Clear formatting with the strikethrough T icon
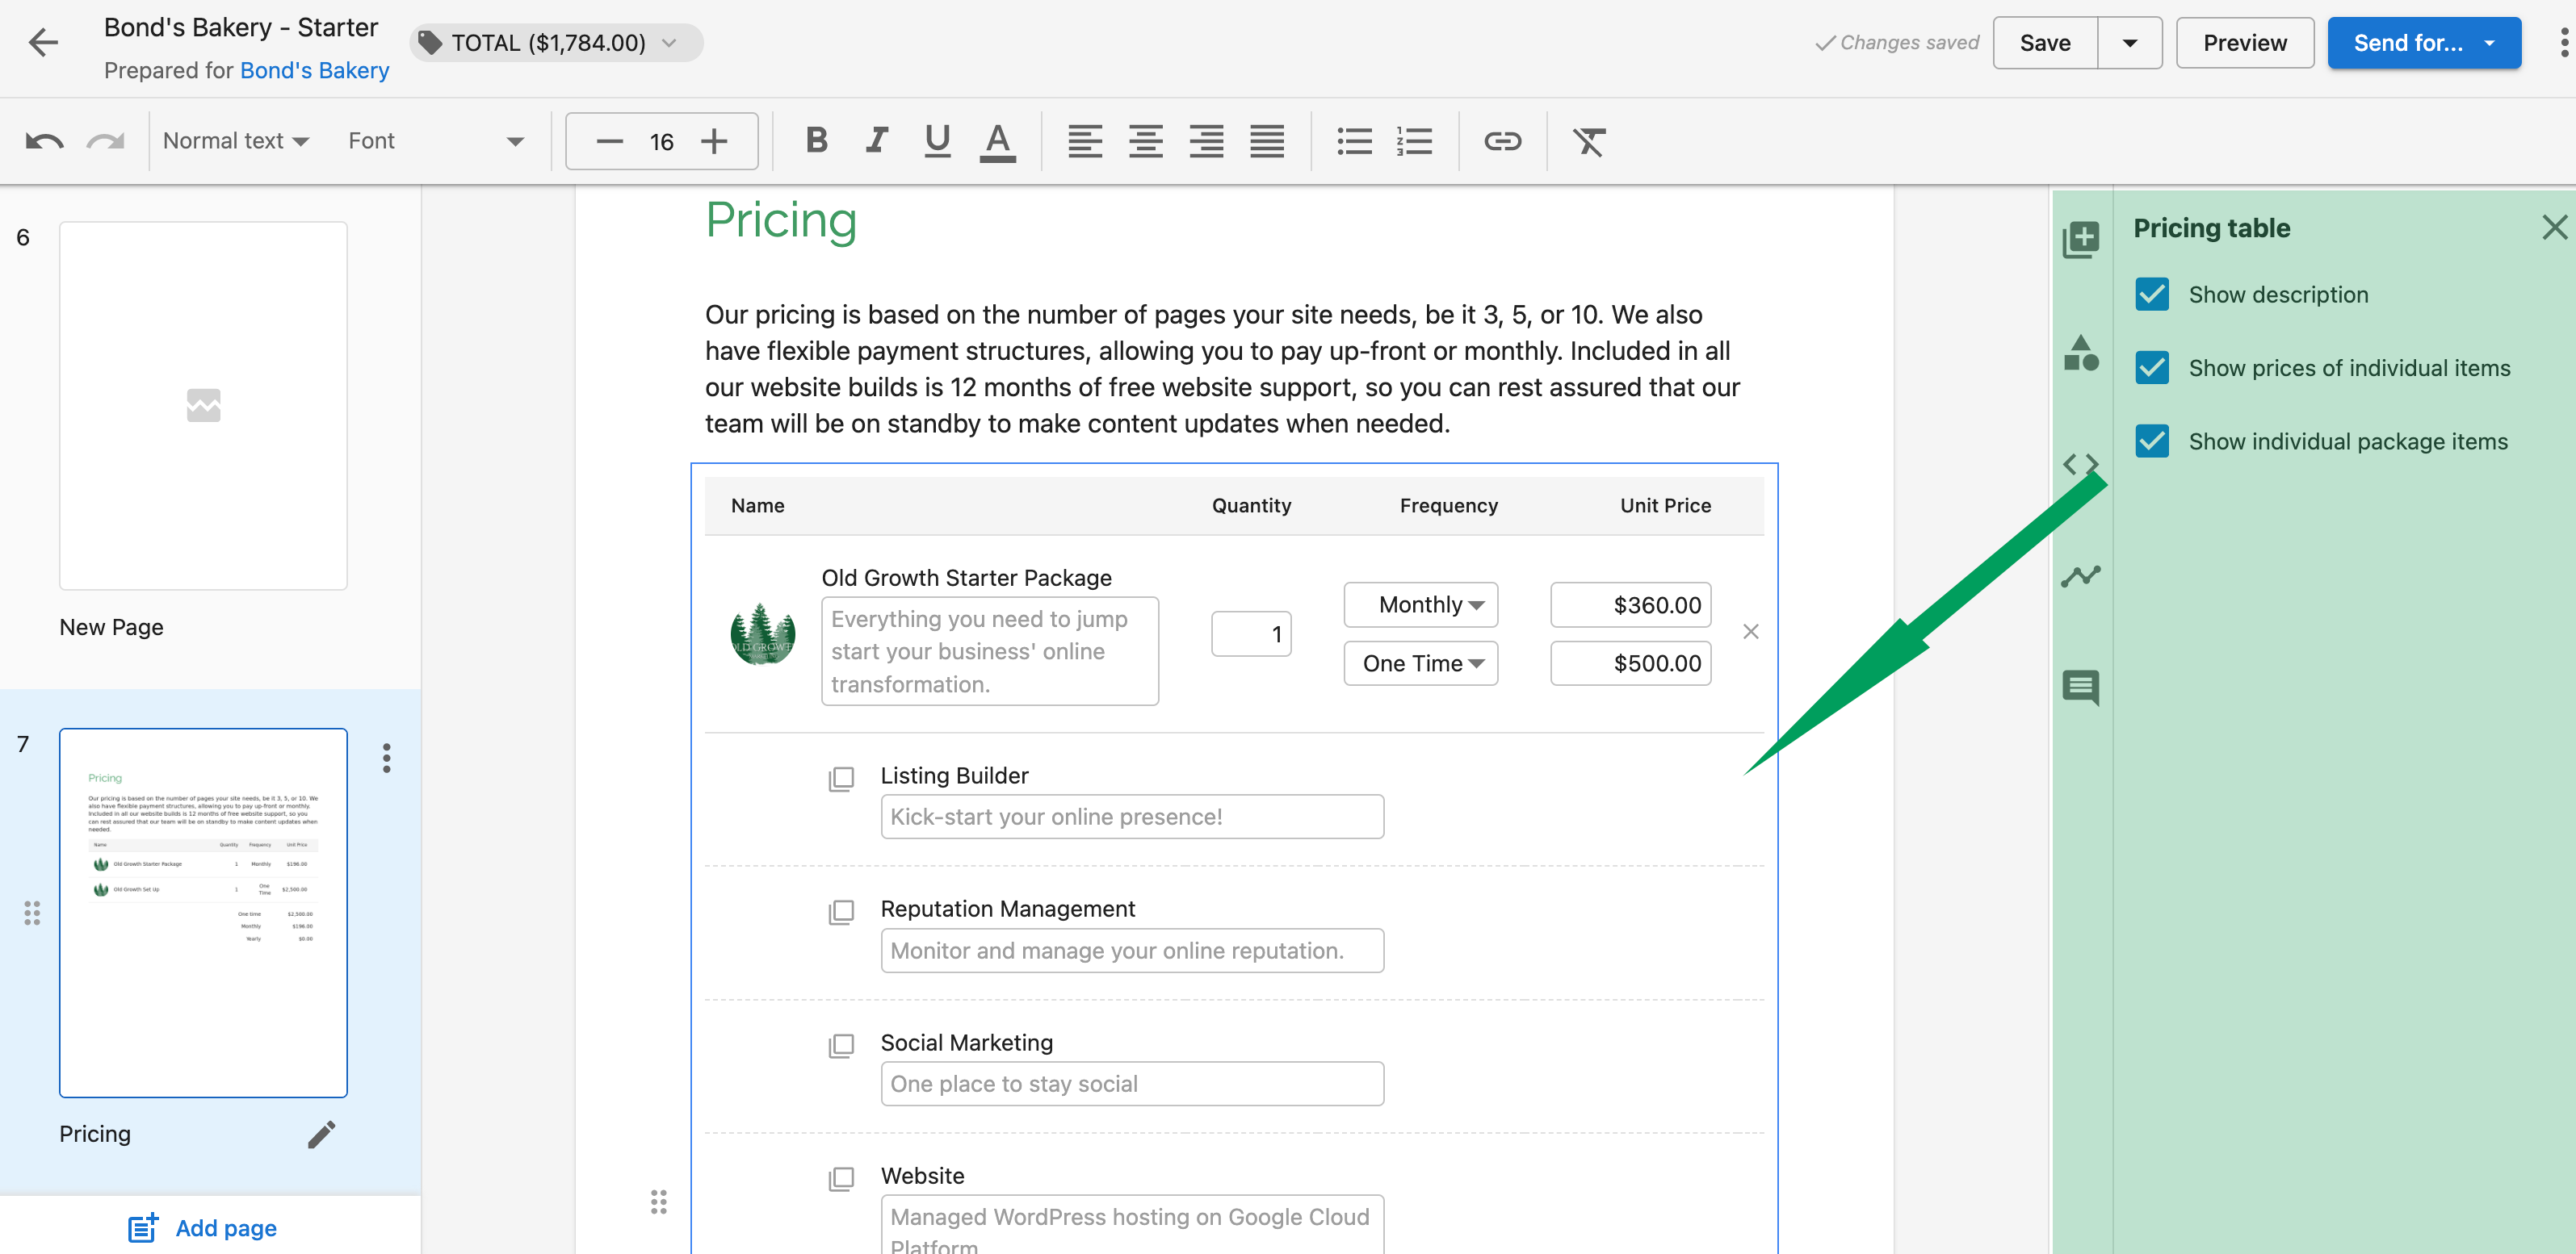This screenshot has width=2576, height=1254. point(1589,141)
